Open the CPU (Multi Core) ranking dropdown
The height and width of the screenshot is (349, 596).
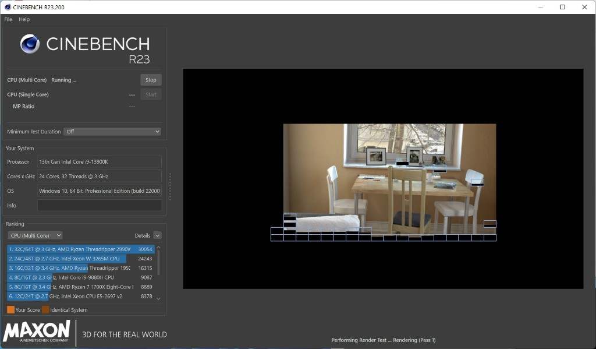35,235
